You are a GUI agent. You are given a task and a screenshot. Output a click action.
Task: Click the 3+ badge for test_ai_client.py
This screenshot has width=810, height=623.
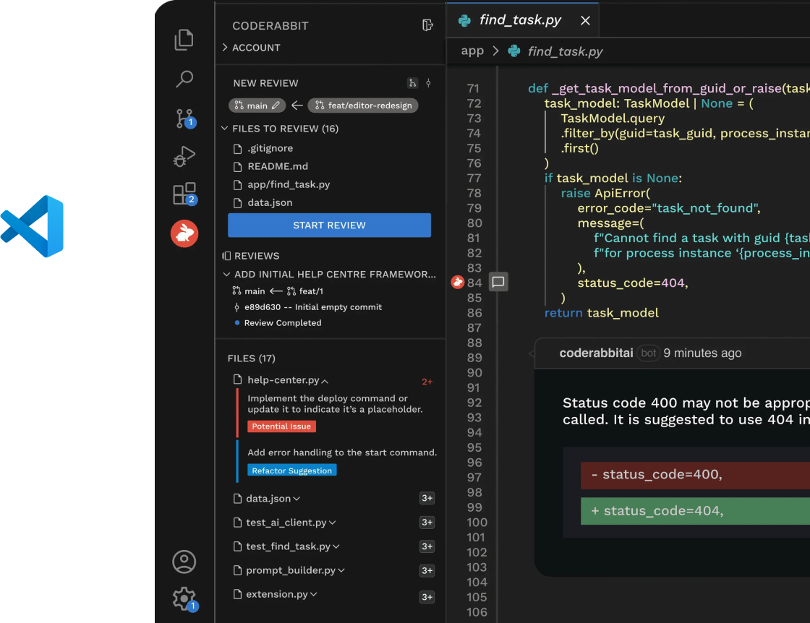pyautogui.click(x=427, y=523)
